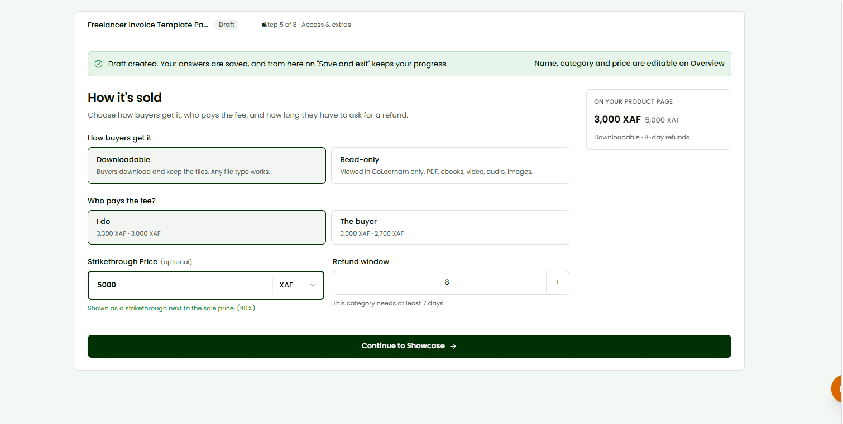The height and width of the screenshot is (424, 843).
Task: Continue to Showcase
Action: [x=409, y=346]
